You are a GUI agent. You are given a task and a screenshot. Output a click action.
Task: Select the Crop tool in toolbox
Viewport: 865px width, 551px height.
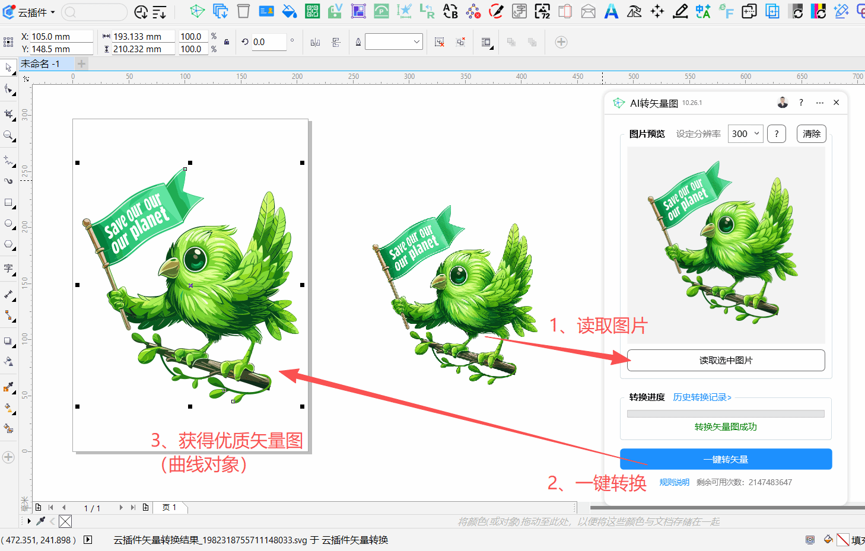pos(9,113)
